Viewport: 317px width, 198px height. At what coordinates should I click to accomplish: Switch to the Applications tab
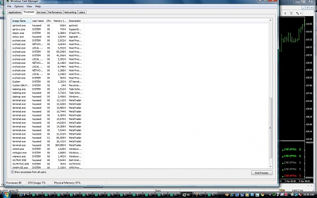point(15,12)
